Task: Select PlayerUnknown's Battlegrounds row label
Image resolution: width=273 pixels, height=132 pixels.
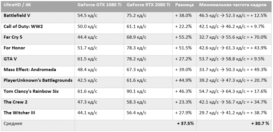Action: pos(38,80)
